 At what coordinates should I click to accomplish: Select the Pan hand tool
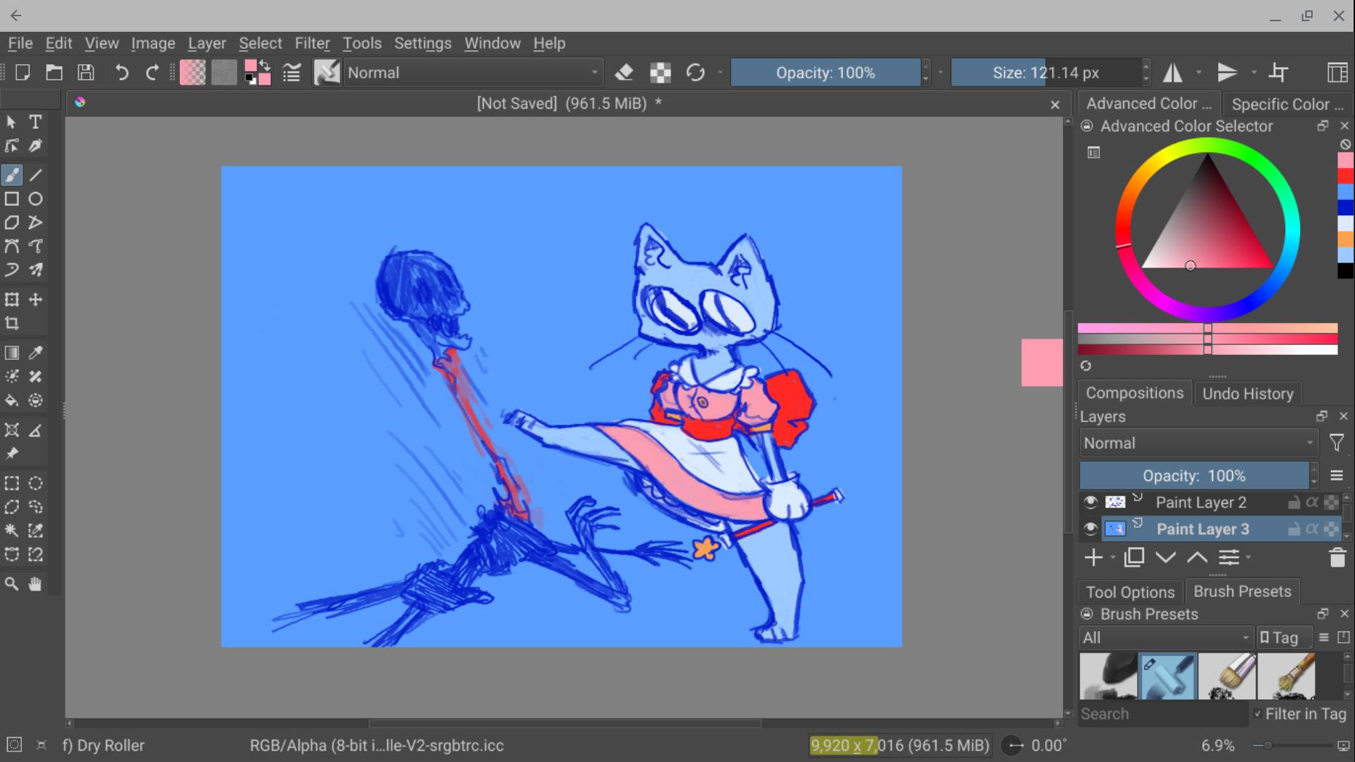[35, 584]
